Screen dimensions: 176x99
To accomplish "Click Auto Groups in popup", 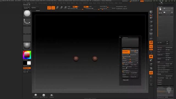I will click(x=126, y=73).
